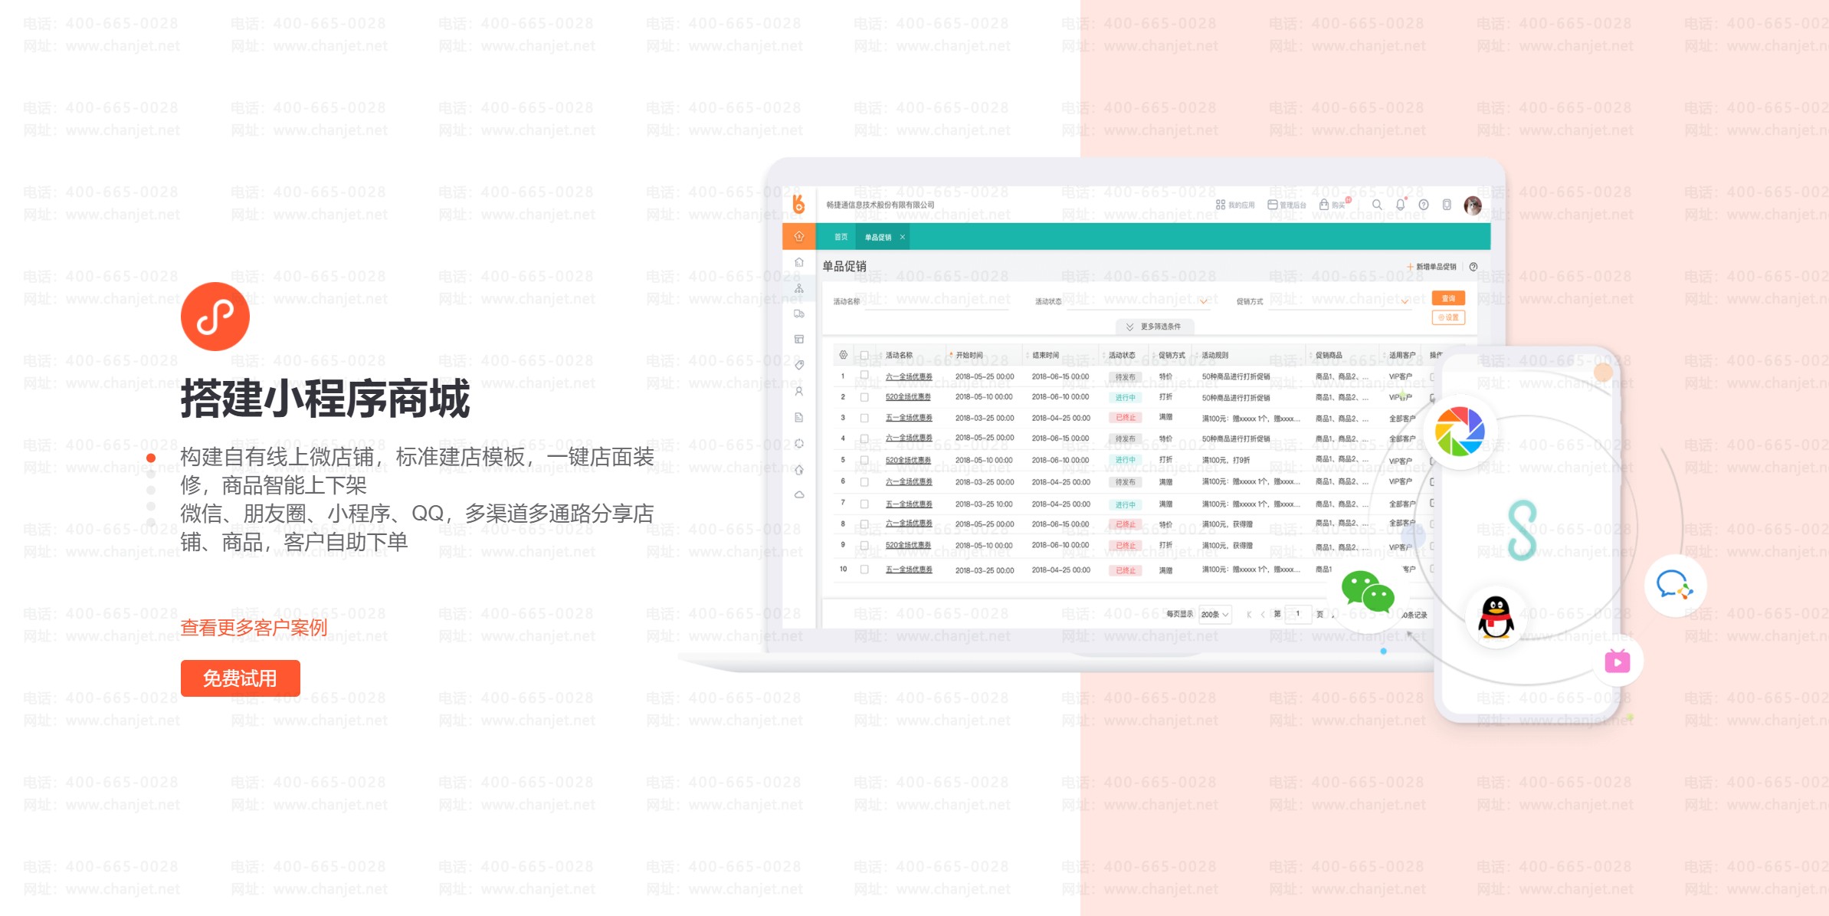This screenshot has width=1829, height=916.
Task: Open 管理后台 in the header
Action: (x=1287, y=205)
